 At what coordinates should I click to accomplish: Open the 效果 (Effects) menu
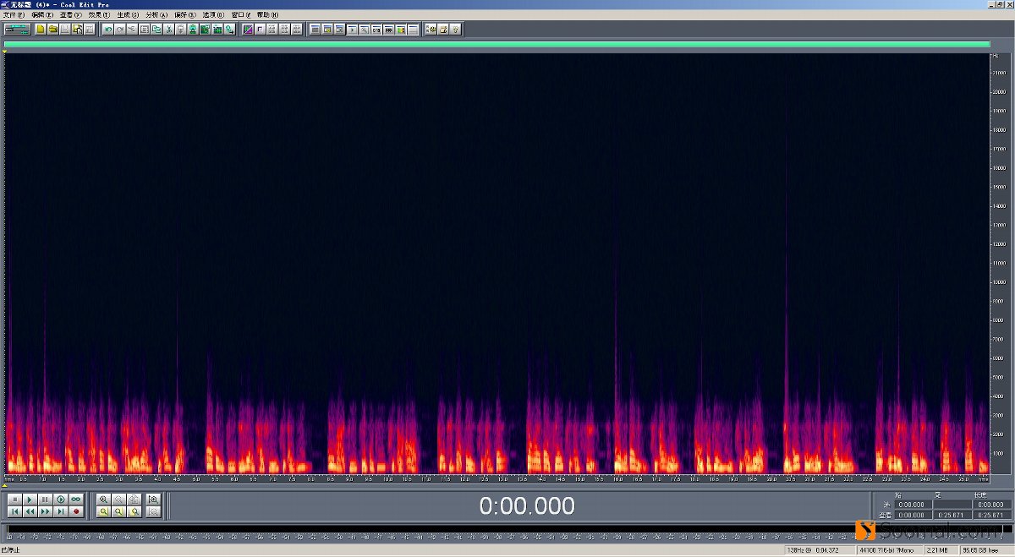(x=98, y=15)
